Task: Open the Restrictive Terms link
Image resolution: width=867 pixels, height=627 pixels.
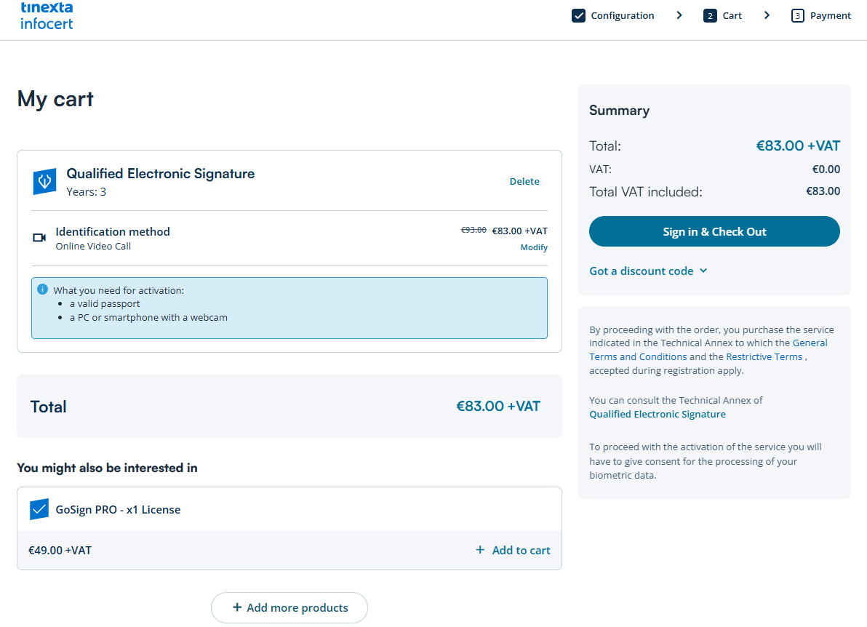Action: pyautogui.click(x=764, y=356)
